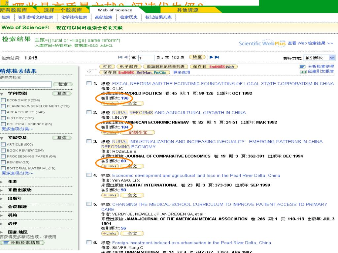
Task: Click the 打印 print button
Action: click(107, 67)
